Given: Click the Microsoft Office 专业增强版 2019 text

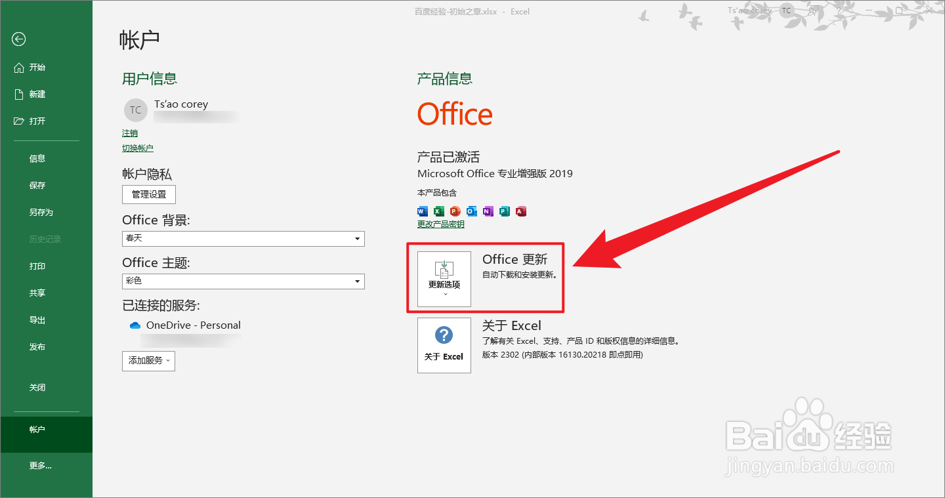Looking at the screenshot, I should [495, 174].
